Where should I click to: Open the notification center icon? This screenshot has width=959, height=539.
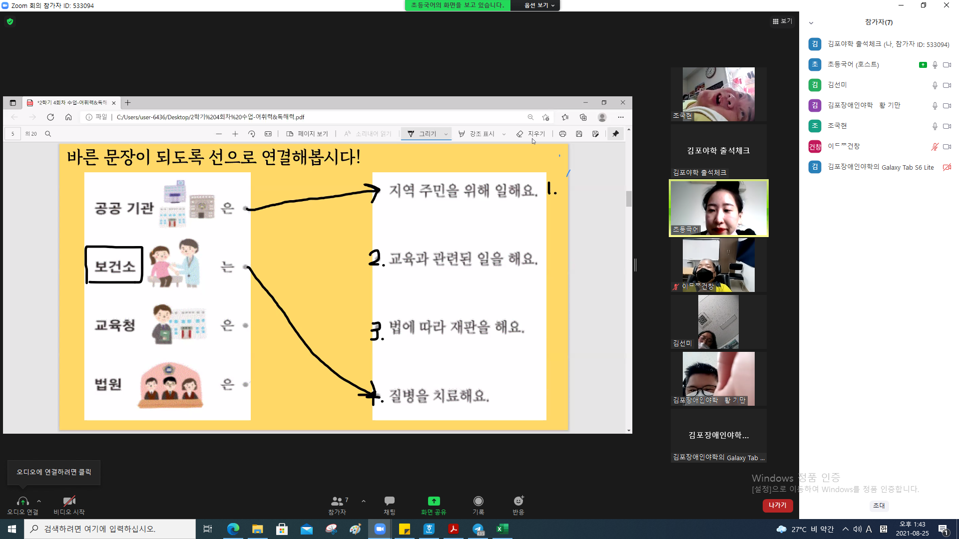click(x=944, y=530)
